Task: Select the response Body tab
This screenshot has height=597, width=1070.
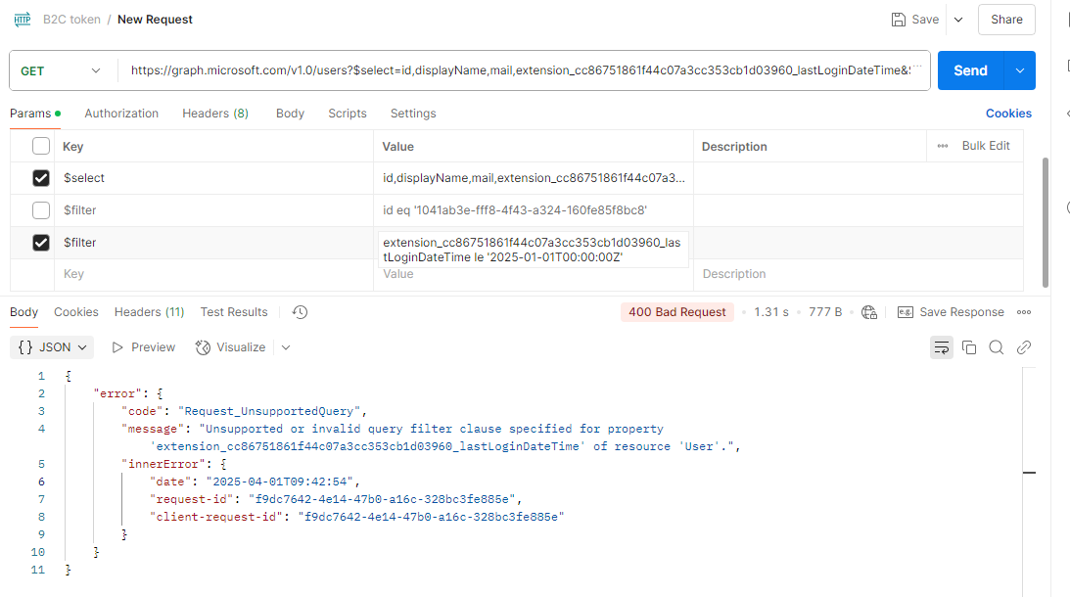Action: tap(23, 312)
